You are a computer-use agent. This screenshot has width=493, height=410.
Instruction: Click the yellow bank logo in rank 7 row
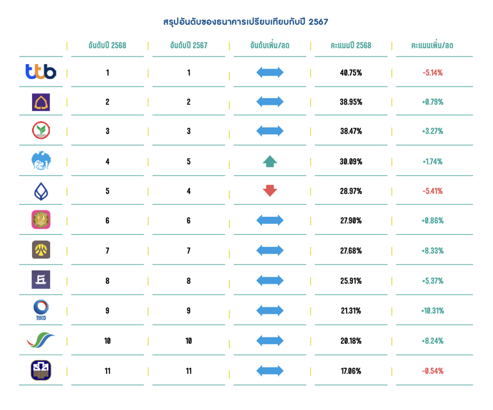(x=41, y=250)
